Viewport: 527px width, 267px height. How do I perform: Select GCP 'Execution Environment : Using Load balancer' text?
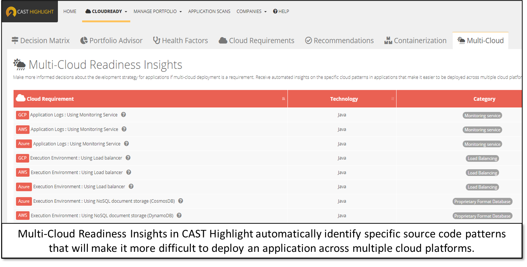coord(76,158)
